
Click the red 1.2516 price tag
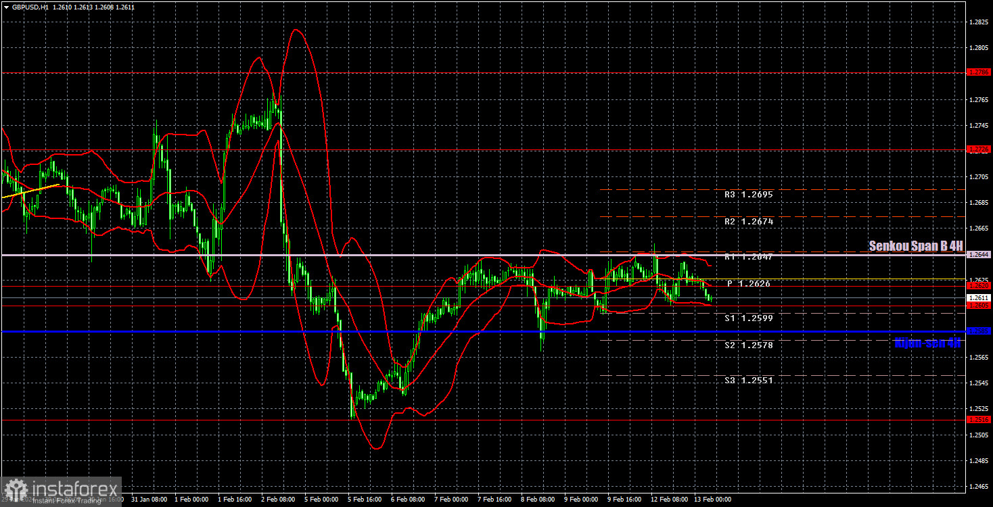click(979, 420)
